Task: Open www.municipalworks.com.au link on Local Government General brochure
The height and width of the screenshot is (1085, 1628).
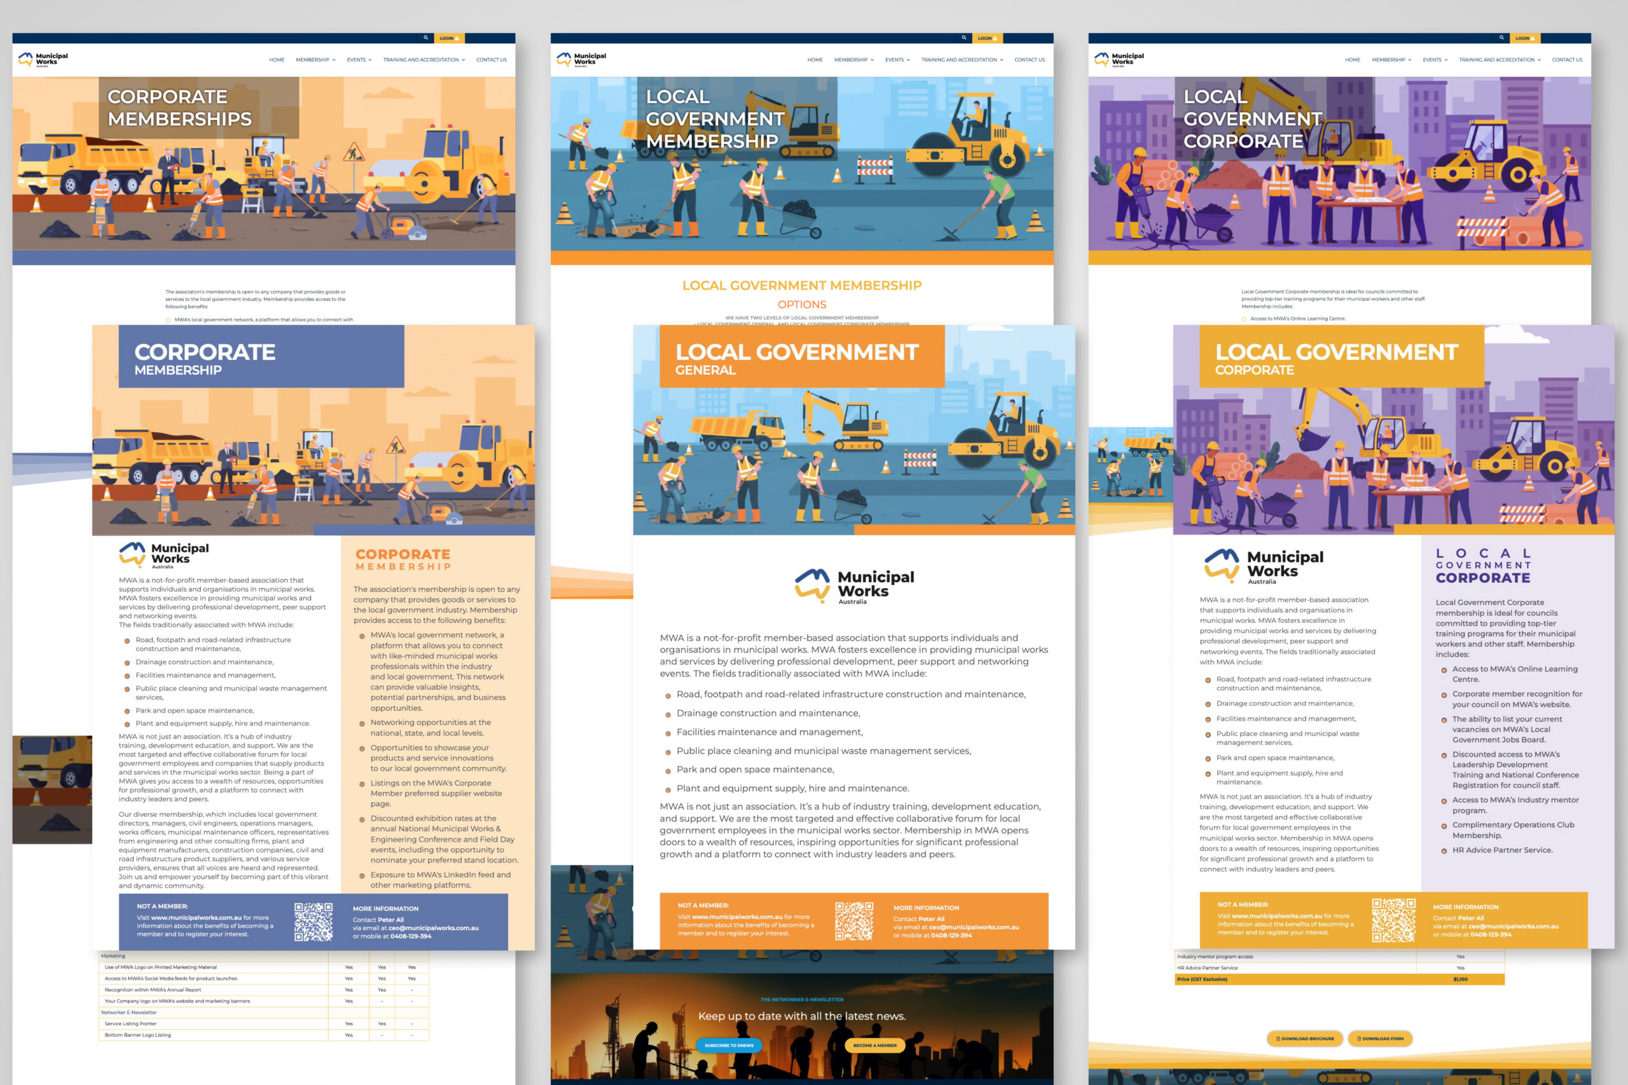Action: coord(736,916)
